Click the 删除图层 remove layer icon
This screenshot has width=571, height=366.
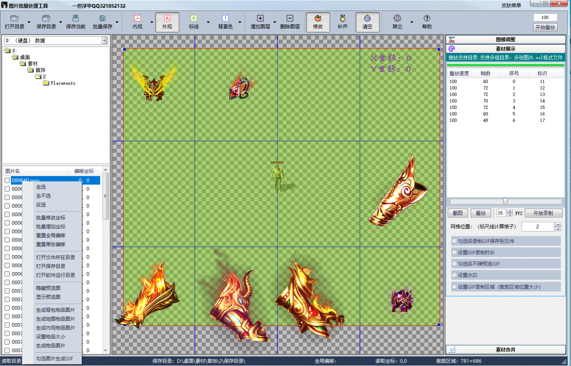(x=290, y=18)
